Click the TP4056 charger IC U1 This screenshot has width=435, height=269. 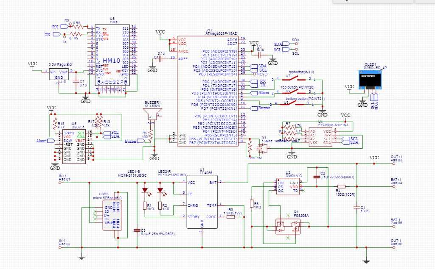[202, 202]
